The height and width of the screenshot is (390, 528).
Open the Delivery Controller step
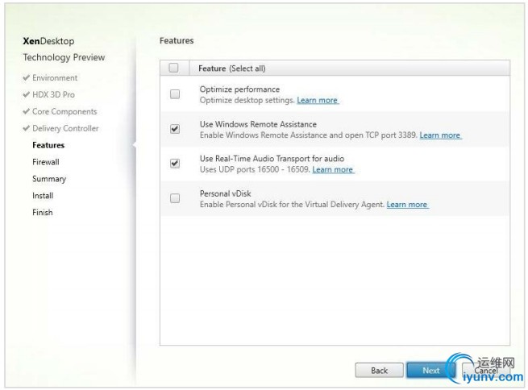point(65,129)
